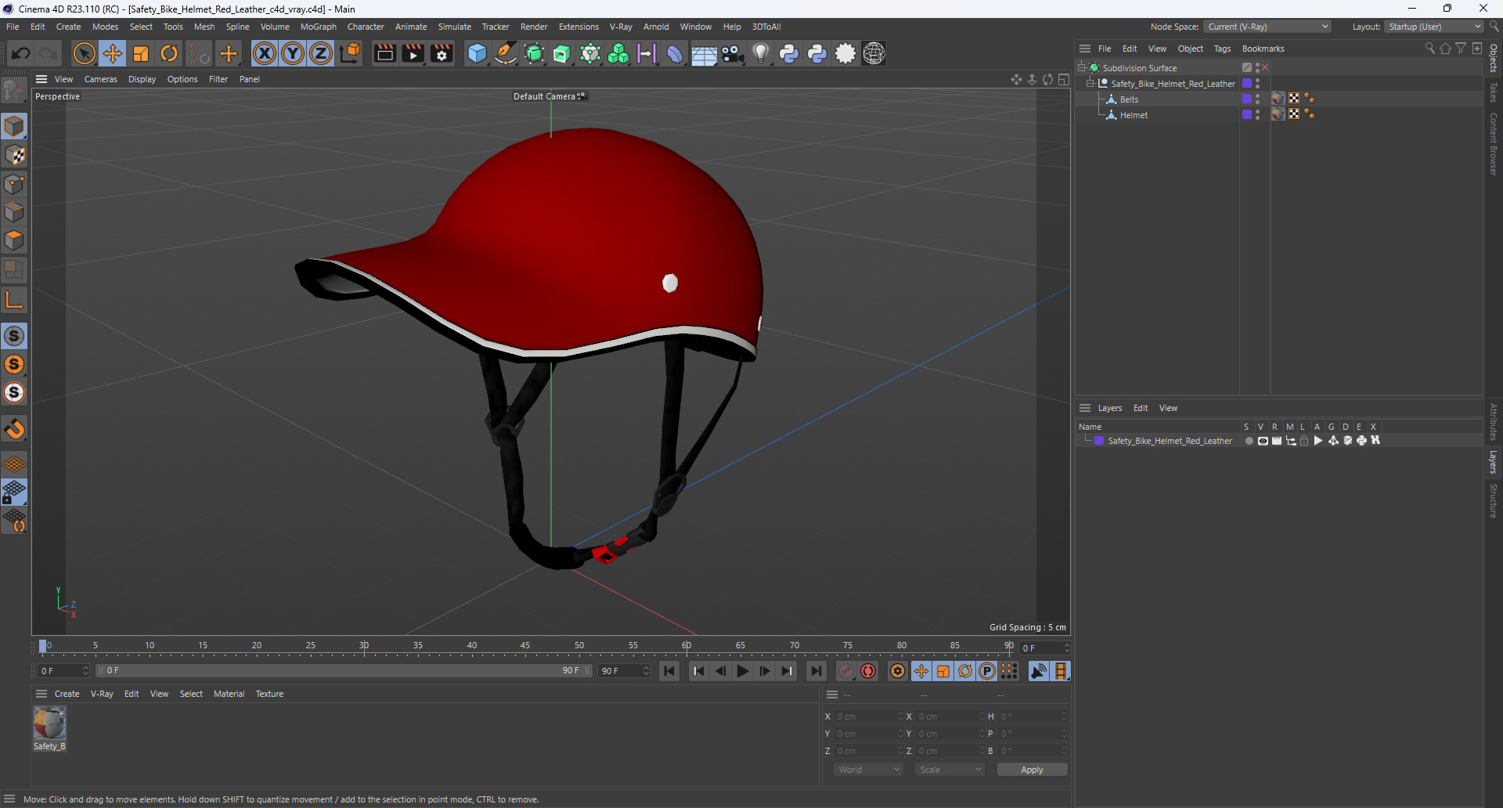Select the Helmet object
Image resolution: width=1503 pixels, height=808 pixels.
coord(1134,115)
